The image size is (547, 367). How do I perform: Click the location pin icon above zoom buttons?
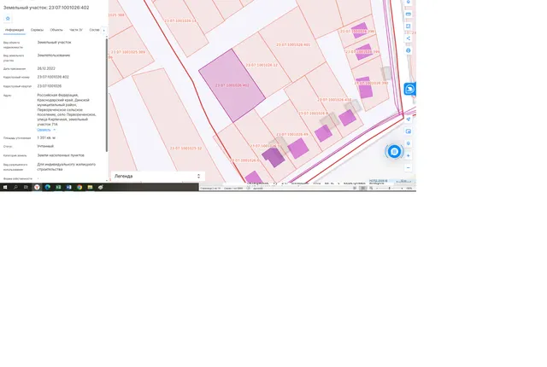click(x=409, y=143)
